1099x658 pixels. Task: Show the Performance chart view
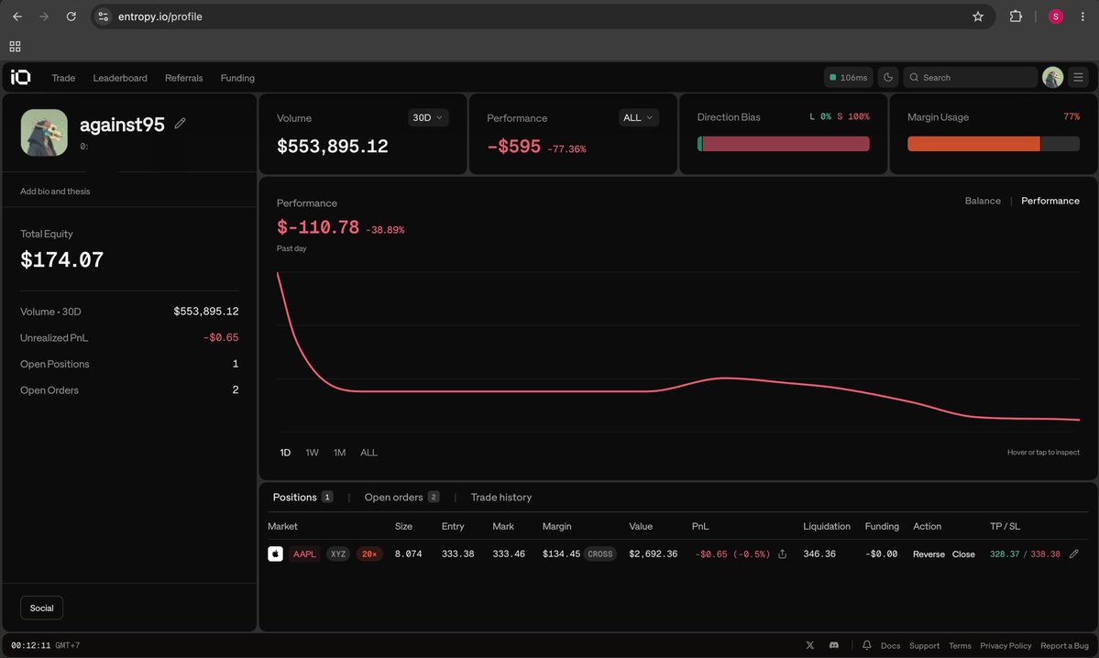[x=1050, y=201]
